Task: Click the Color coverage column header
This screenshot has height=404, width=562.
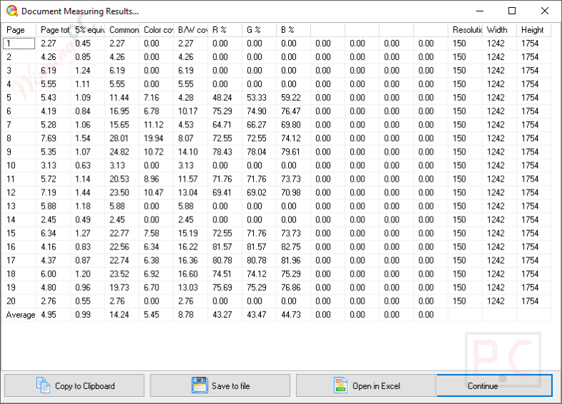Action: (157, 30)
